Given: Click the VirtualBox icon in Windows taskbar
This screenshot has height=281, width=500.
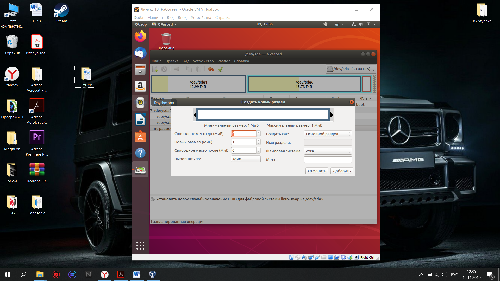Looking at the screenshot, I should point(153,274).
